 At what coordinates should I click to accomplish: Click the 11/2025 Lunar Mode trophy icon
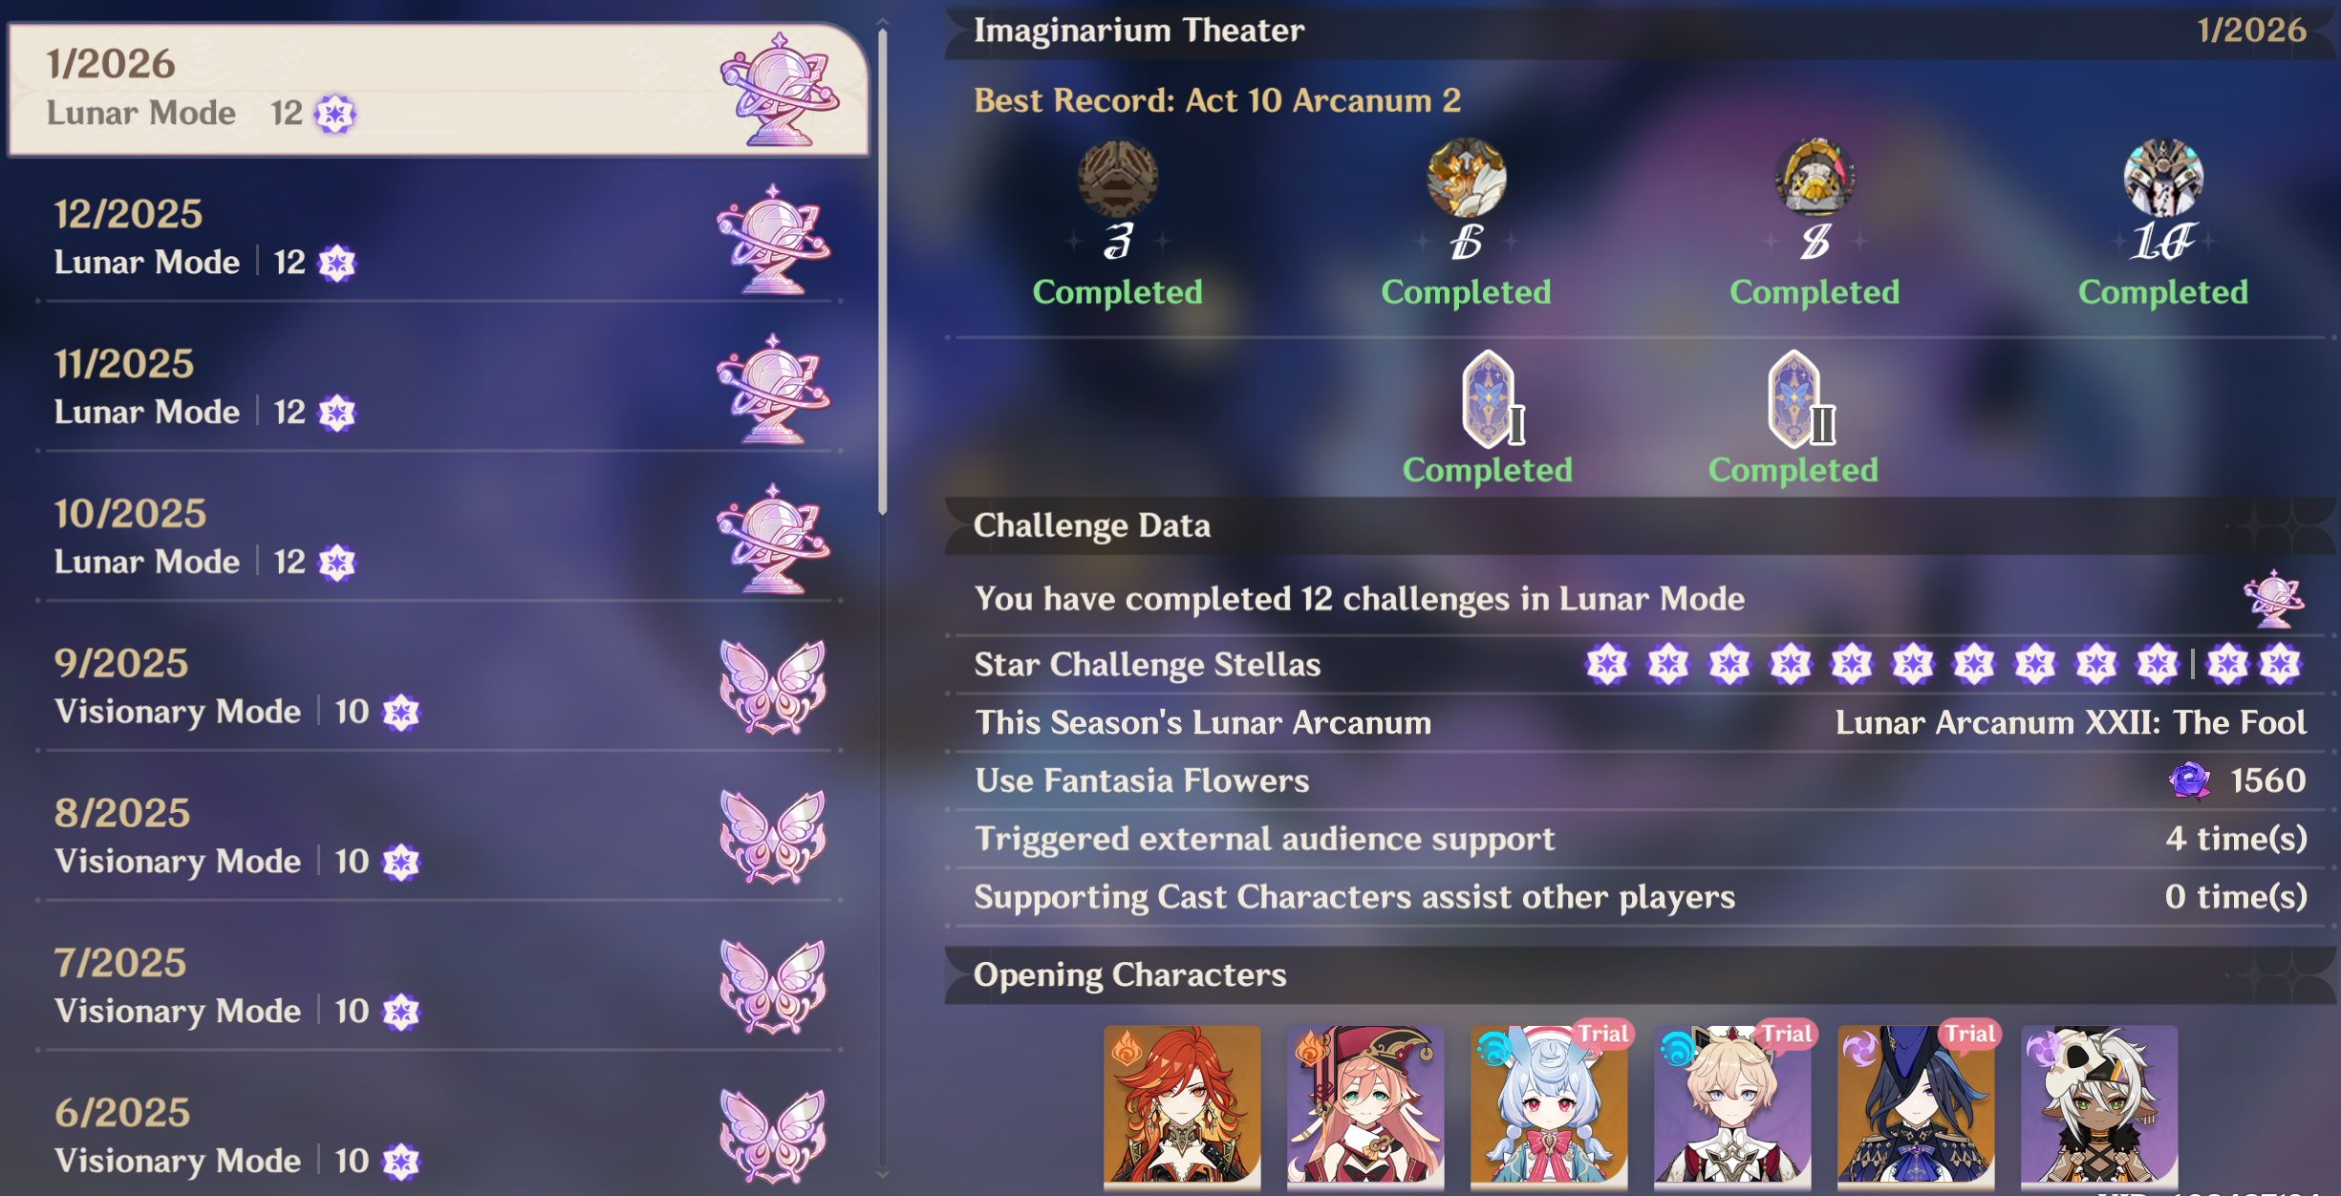(x=773, y=389)
